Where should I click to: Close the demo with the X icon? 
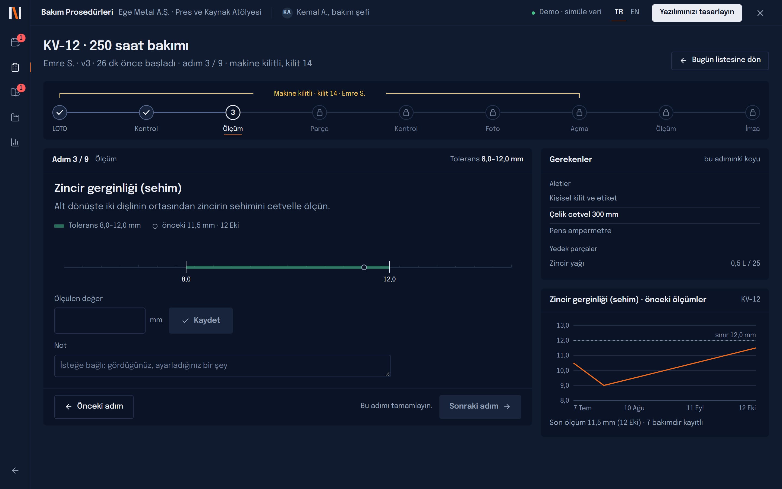pyautogui.click(x=760, y=13)
